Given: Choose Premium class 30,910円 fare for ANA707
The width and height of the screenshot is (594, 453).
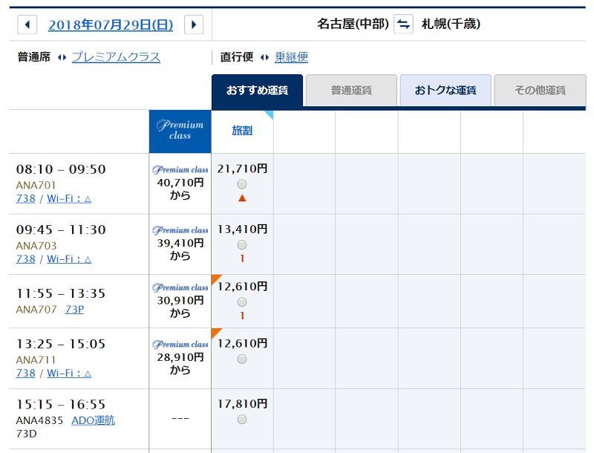Looking at the screenshot, I should (180, 301).
